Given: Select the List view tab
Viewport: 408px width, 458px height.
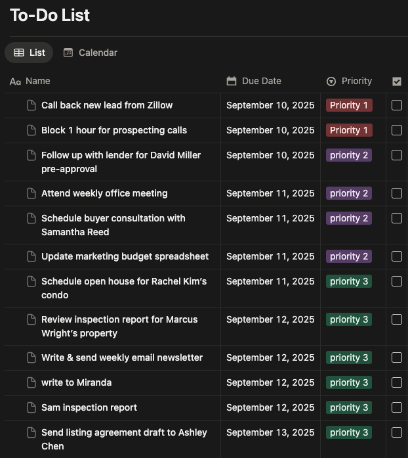Looking at the screenshot, I should 30,53.
